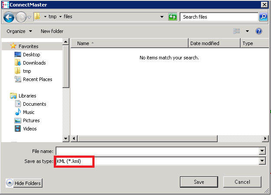The height and width of the screenshot is (195, 271).
Task: Select Favorites in navigation pane
Action: [x=29, y=46]
